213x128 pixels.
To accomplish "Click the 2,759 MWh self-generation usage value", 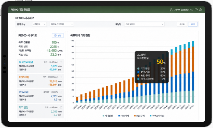I will 56,112.
